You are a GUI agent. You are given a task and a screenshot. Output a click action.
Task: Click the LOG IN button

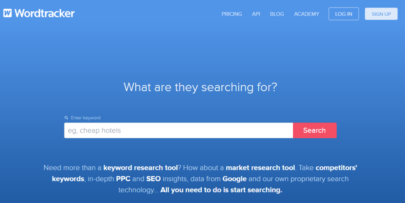344,14
